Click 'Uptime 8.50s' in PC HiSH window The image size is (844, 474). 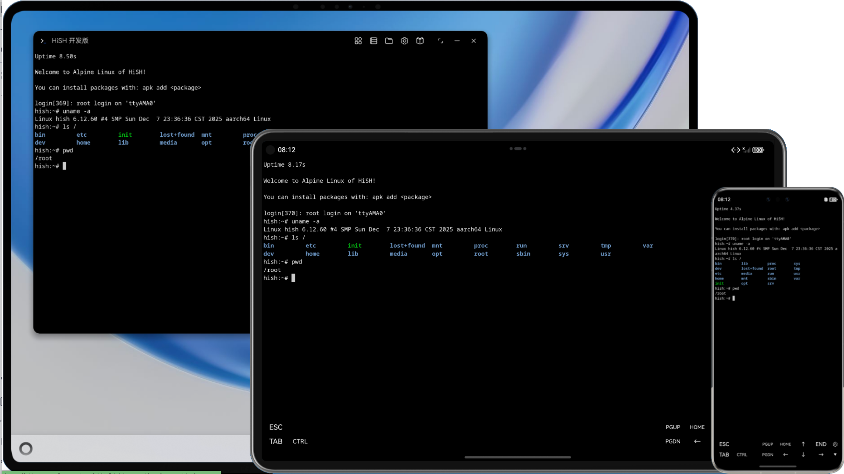55,56
